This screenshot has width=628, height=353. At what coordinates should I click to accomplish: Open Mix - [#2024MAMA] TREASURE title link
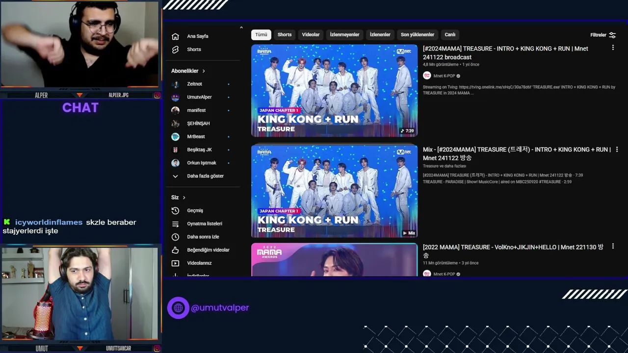(517, 153)
